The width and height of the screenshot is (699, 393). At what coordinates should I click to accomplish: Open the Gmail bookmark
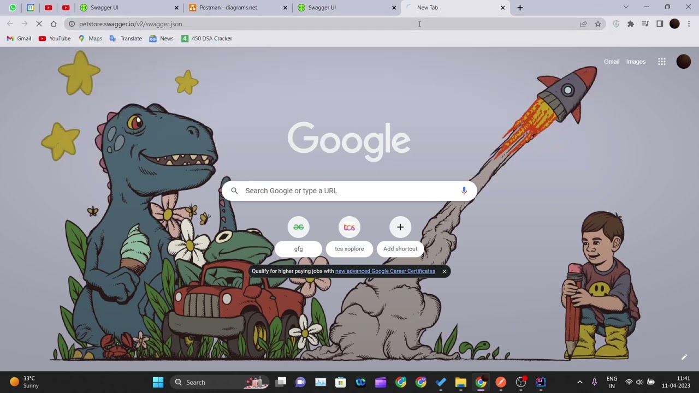19,39
